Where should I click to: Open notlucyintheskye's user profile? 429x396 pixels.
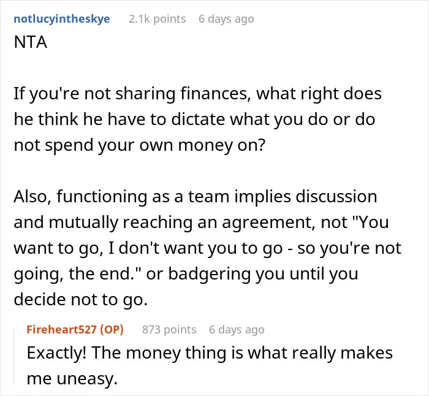click(62, 19)
